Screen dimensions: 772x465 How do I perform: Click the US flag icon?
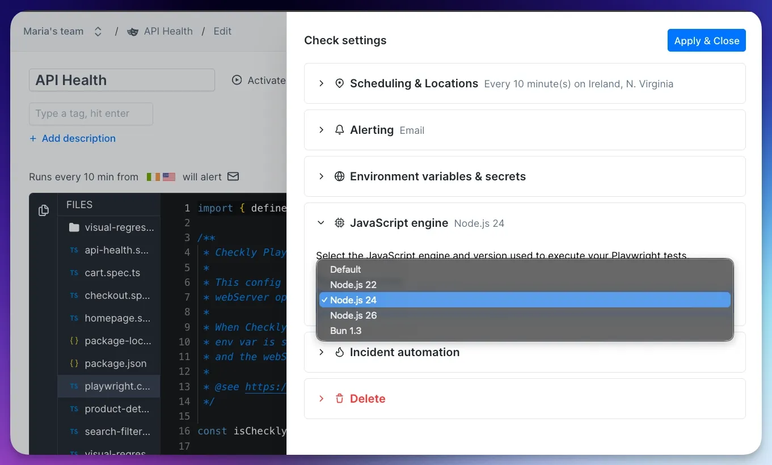click(169, 177)
